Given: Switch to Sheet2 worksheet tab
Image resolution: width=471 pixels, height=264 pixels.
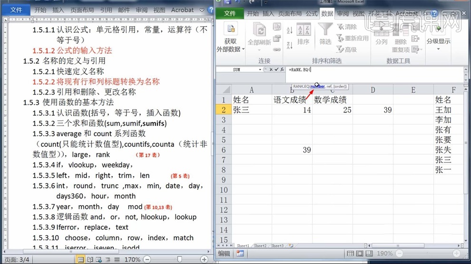Looking at the screenshot, I should pyautogui.click(x=260, y=246).
